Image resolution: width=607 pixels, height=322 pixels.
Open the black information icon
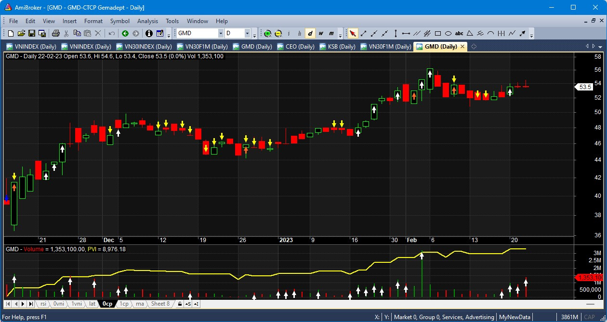tap(148, 33)
